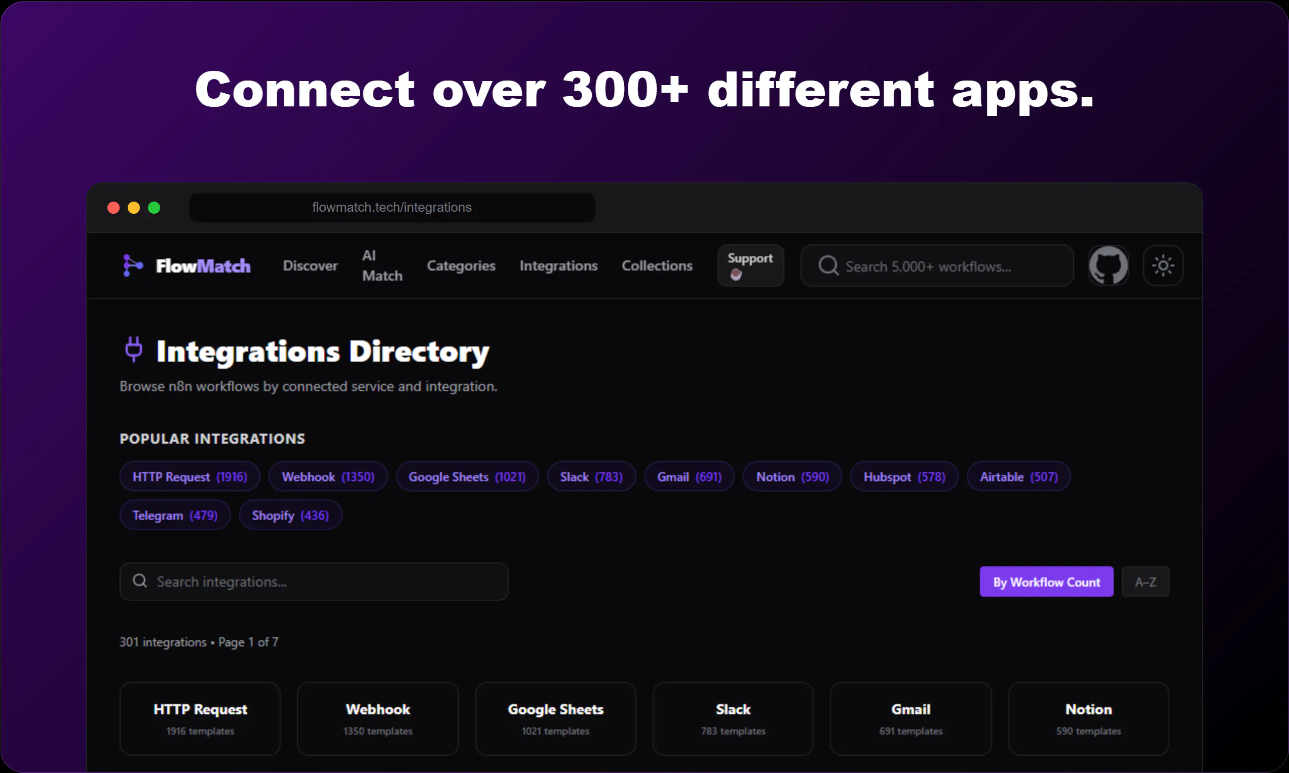Click the green maximize window dot
The width and height of the screenshot is (1289, 773).
tap(154, 207)
